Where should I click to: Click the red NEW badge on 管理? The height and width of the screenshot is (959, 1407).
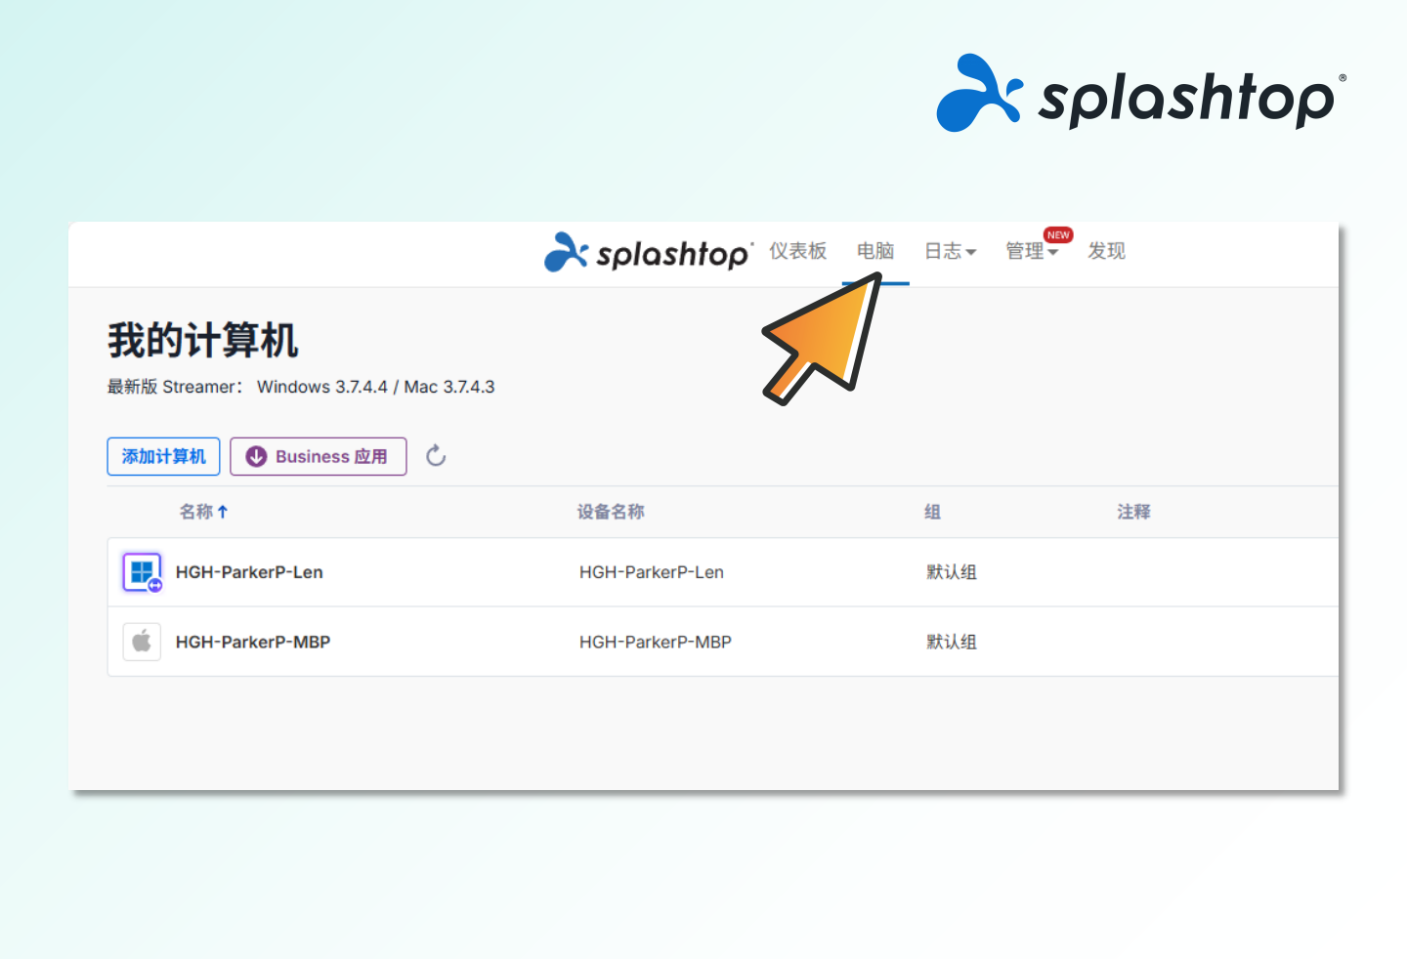[1058, 235]
